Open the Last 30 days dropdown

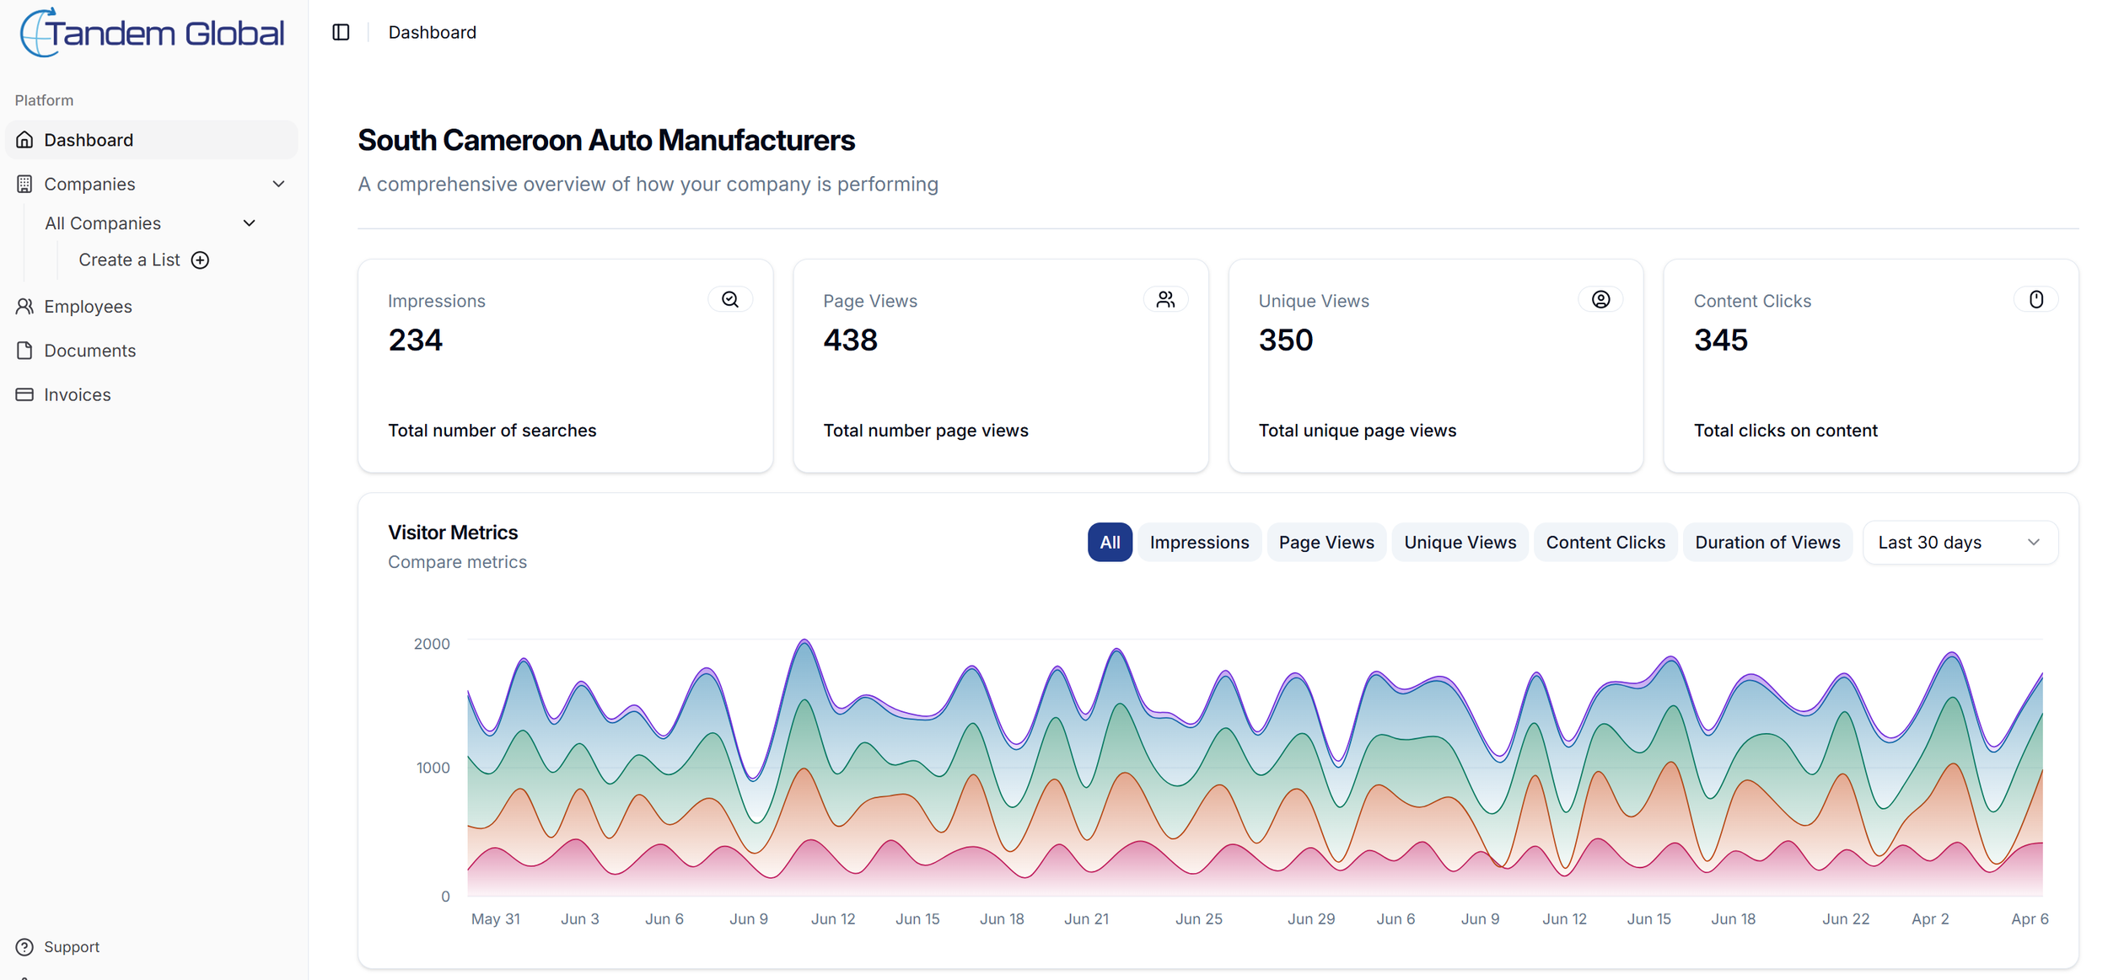pyautogui.click(x=1959, y=542)
